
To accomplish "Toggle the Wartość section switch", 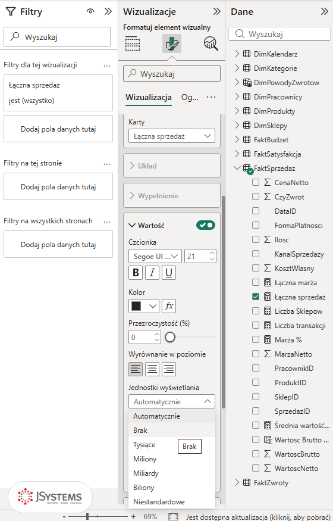I will pyautogui.click(x=206, y=225).
